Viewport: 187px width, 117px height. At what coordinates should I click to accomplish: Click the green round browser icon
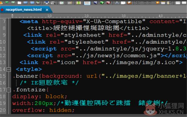(102, 2)
